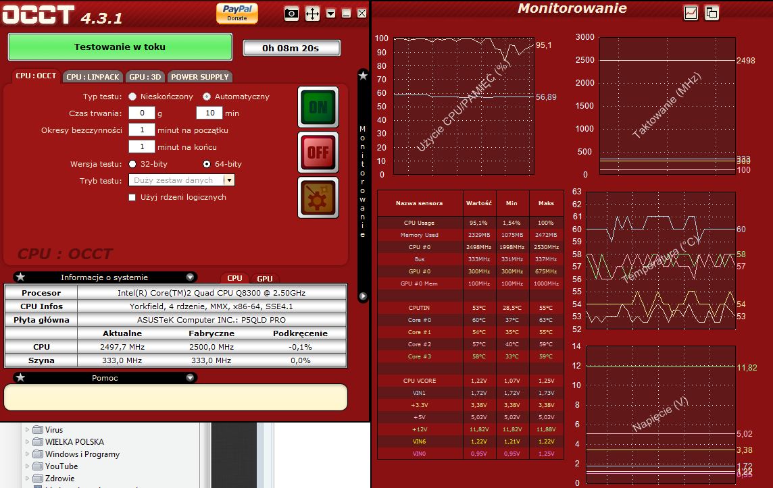
Task: Click the Temperatura graph
Action: point(661,261)
